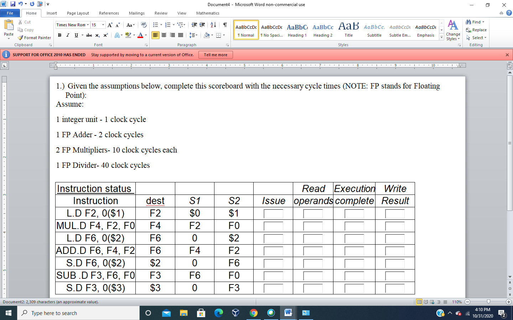Screen dimensions: 513x320
Task: Decrease the paragraph indent
Action: pos(194,25)
